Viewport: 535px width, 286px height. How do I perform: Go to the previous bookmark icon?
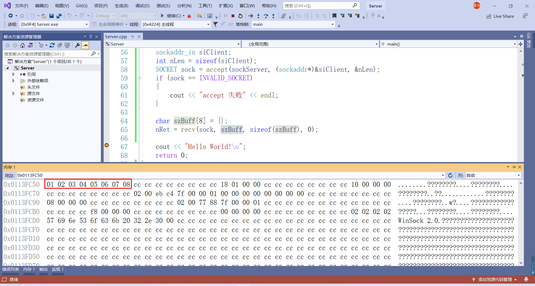342,16
